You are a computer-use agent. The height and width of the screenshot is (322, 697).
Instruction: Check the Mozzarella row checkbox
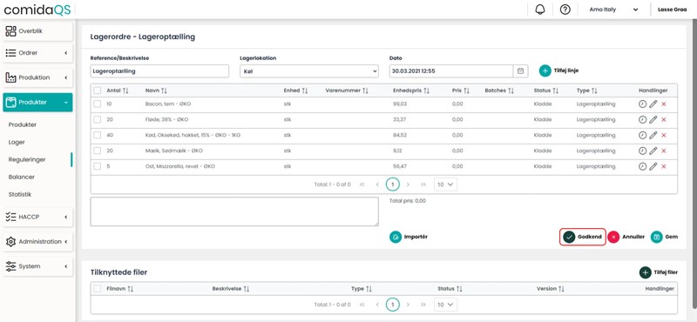coord(98,166)
